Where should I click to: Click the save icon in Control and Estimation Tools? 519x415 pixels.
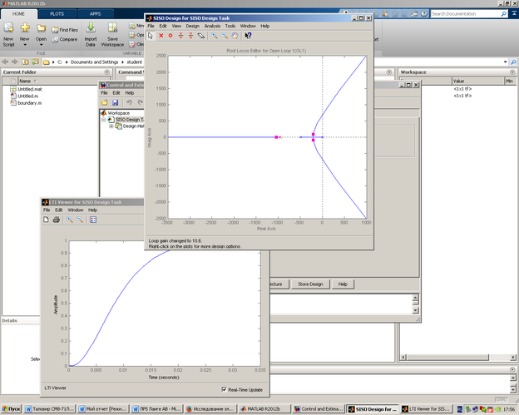115,102
